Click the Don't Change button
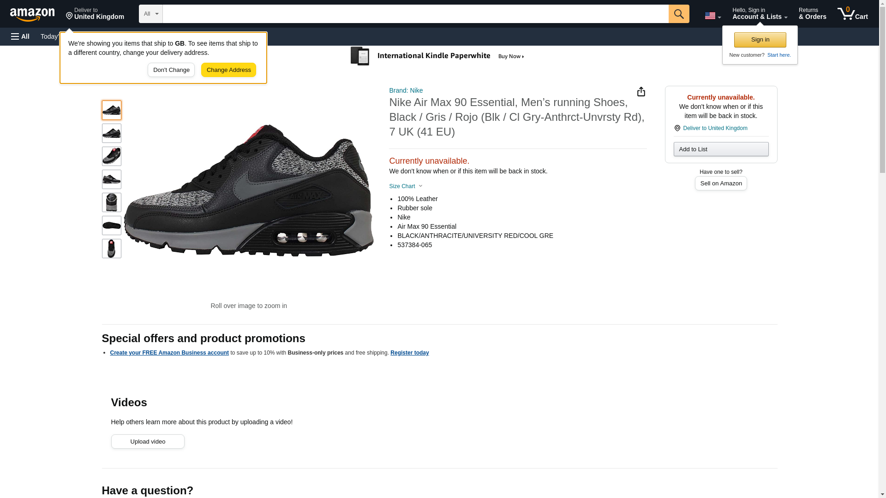The height and width of the screenshot is (498, 886). coord(171,70)
